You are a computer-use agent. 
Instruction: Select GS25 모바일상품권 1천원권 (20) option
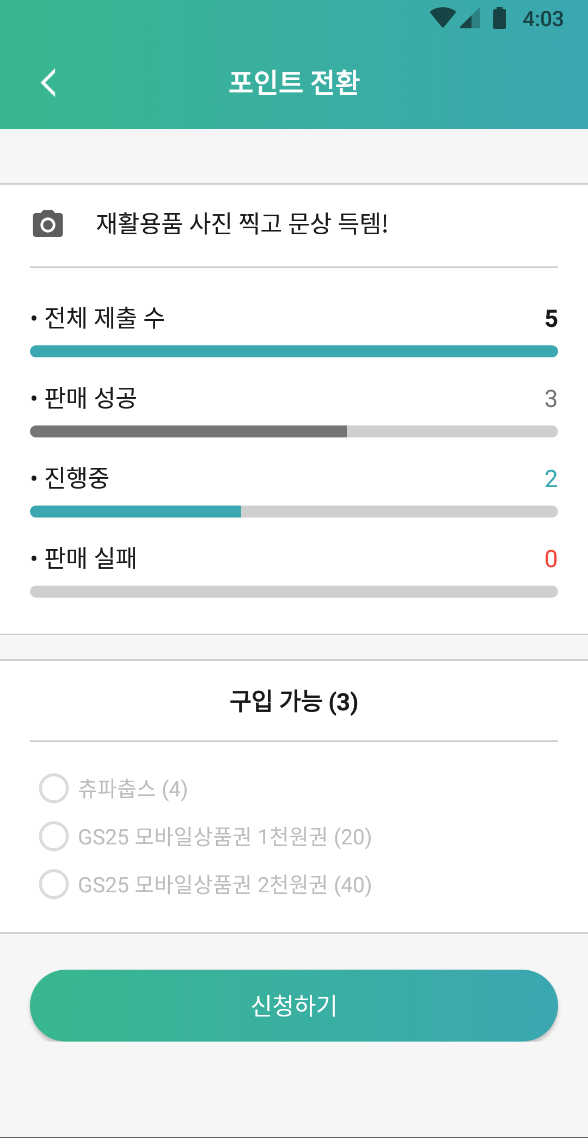pyautogui.click(x=205, y=836)
